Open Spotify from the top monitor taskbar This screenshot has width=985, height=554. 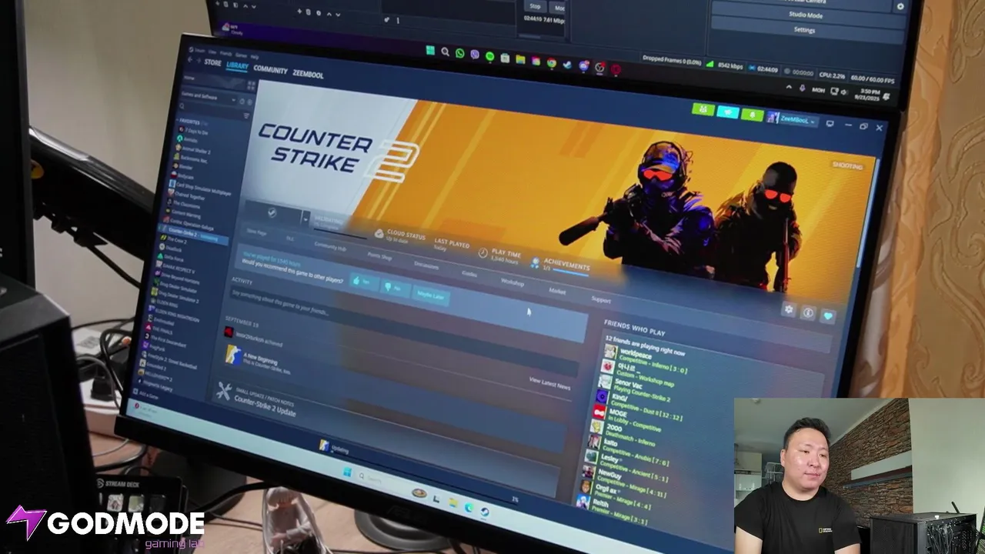coord(489,56)
